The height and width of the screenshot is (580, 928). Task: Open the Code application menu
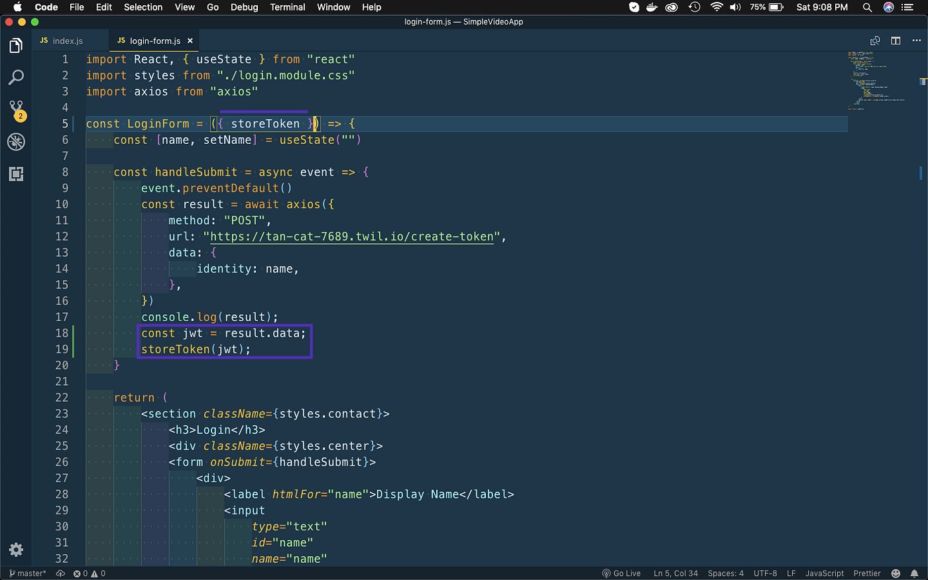click(46, 7)
